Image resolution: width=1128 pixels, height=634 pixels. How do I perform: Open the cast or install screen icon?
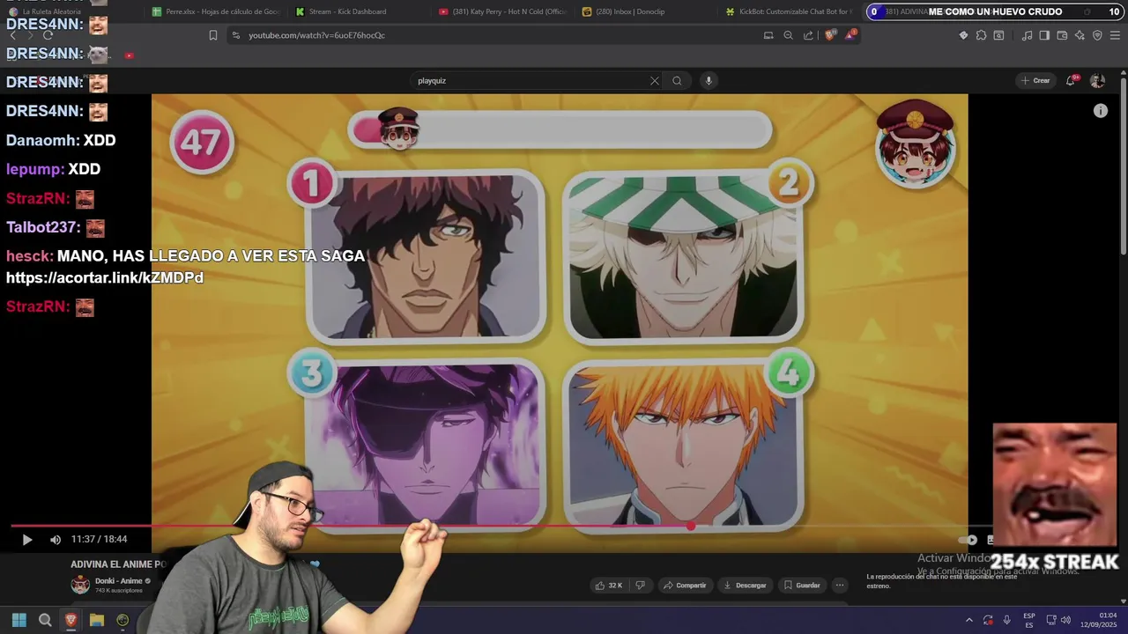pos(768,35)
